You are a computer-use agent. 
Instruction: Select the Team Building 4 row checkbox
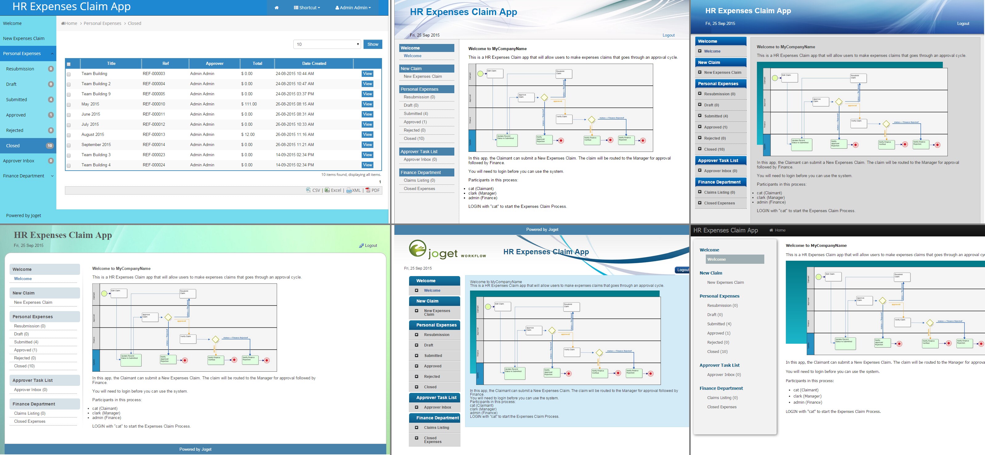69,165
